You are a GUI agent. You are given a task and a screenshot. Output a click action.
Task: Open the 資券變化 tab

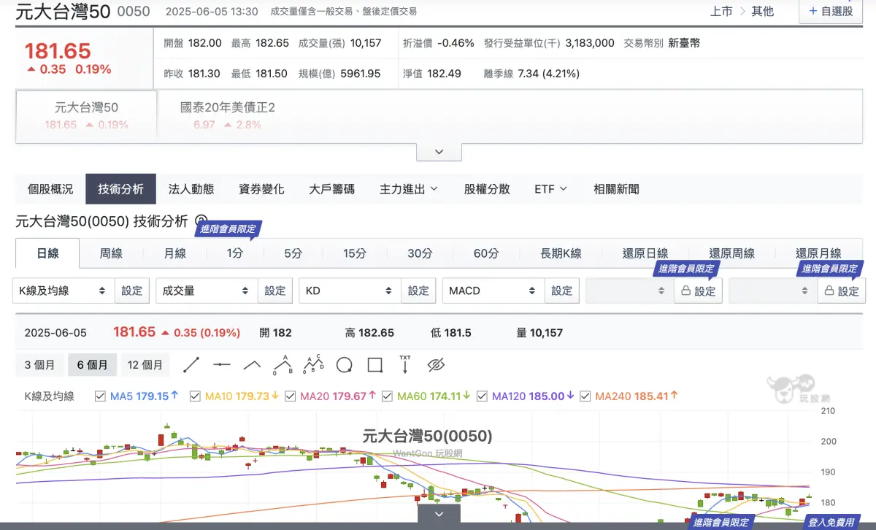261,189
